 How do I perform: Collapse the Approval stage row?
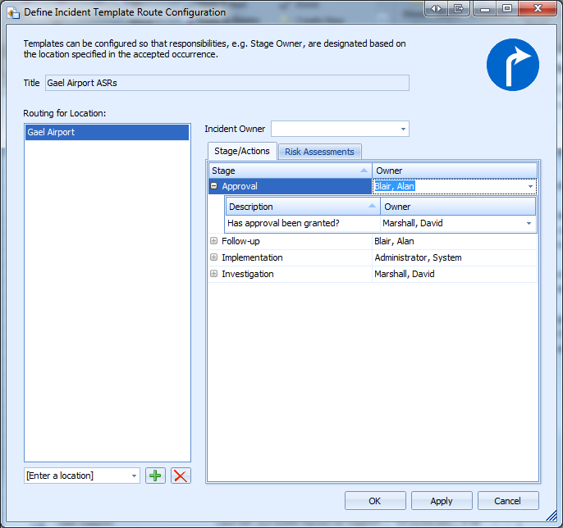(214, 186)
